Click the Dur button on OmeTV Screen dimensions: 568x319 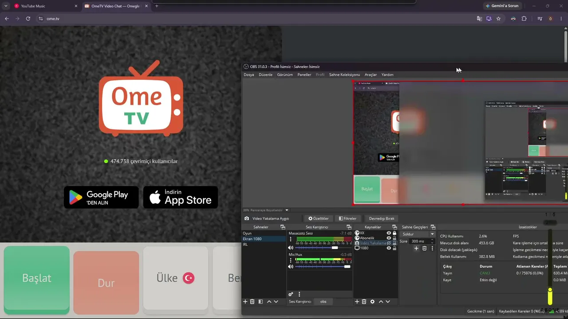coord(106,283)
